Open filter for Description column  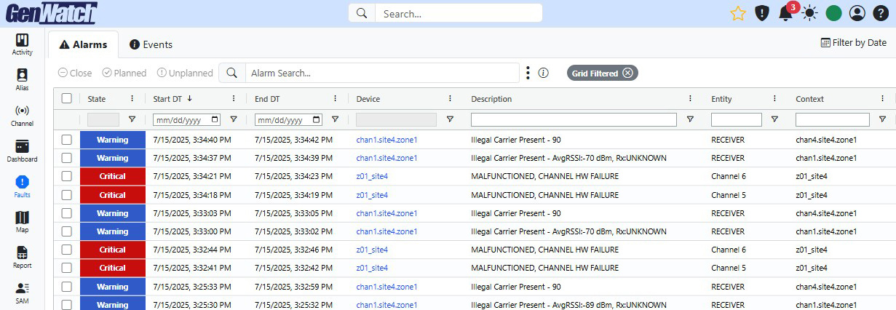[690, 119]
